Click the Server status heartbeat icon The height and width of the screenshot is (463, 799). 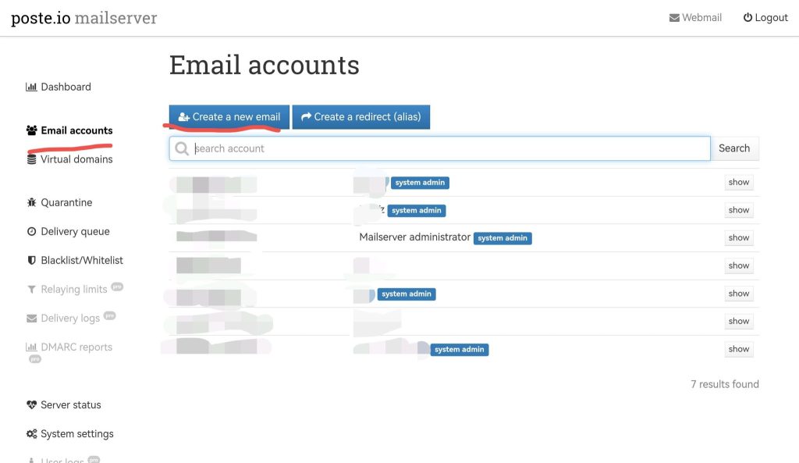31,405
